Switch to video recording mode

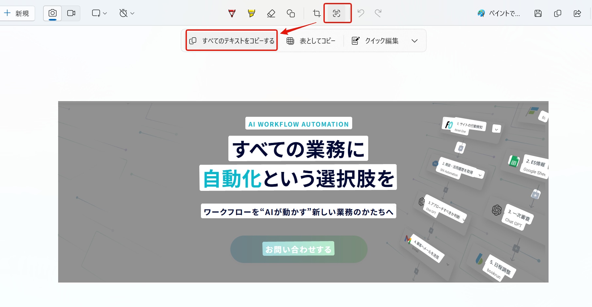(x=71, y=13)
